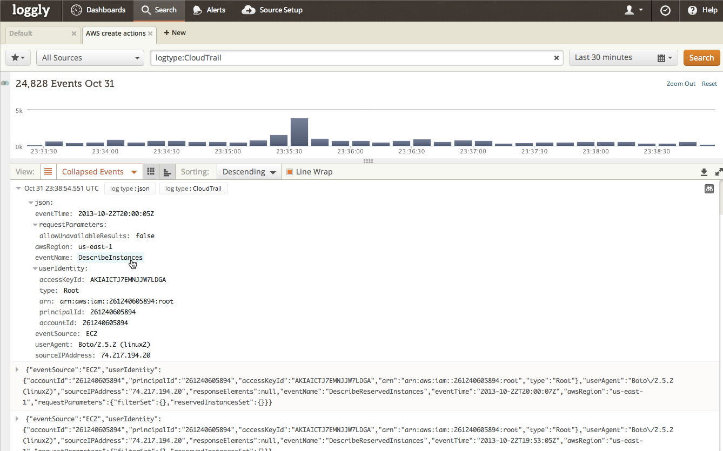Open the Descending sorting dropdown

[x=249, y=172]
